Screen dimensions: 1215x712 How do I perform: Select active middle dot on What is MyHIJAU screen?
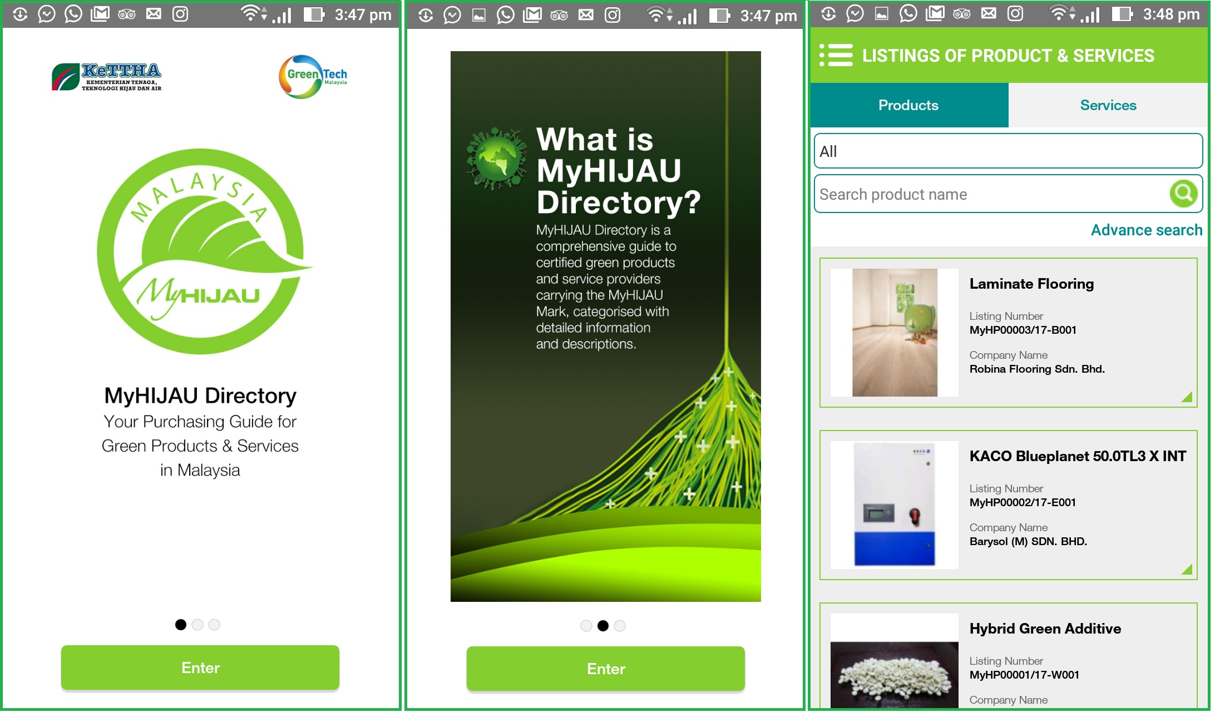(603, 626)
